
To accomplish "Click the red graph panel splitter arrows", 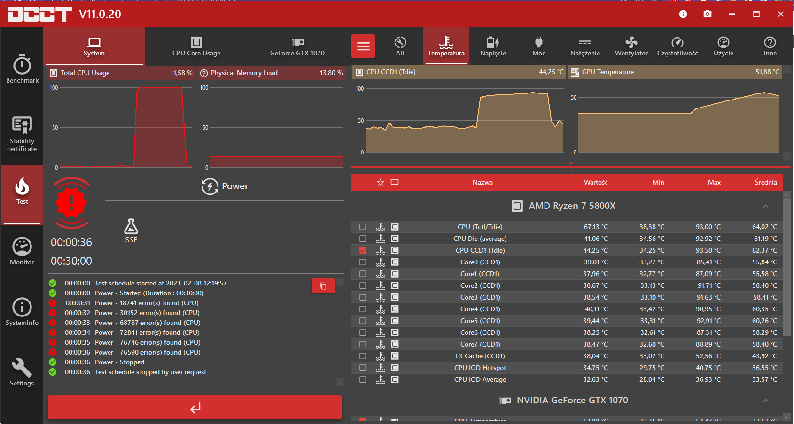I will tap(571, 167).
